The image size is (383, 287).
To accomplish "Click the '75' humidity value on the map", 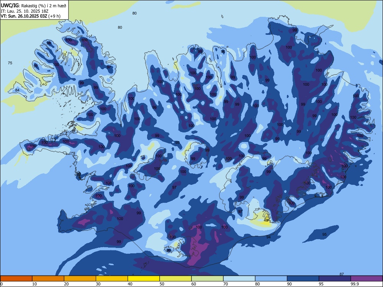I will [10, 63].
